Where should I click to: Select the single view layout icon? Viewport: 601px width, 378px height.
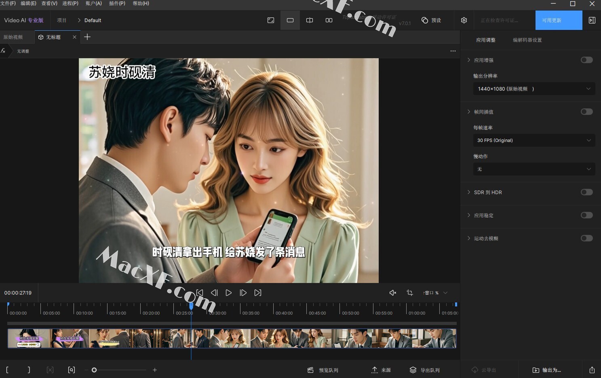point(290,20)
